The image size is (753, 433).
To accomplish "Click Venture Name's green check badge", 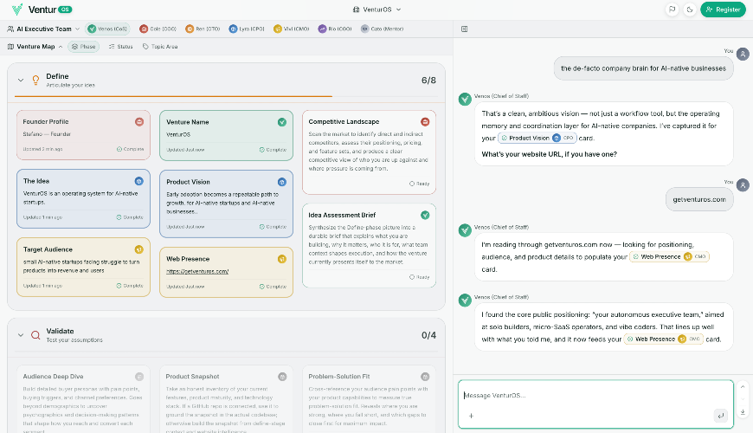I will point(282,122).
